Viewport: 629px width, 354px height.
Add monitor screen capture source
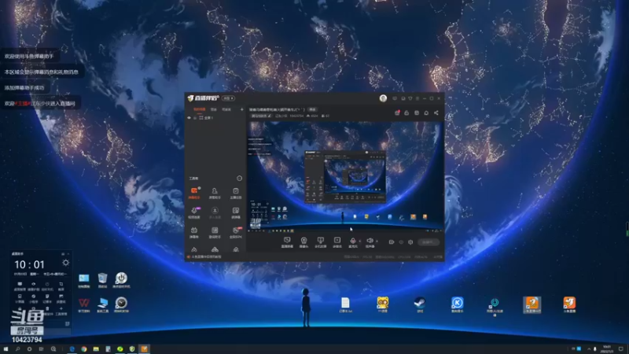[287, 242]
